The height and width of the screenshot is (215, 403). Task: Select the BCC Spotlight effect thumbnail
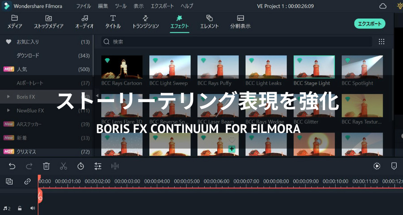pyautogui.click(x=362, y=67)
